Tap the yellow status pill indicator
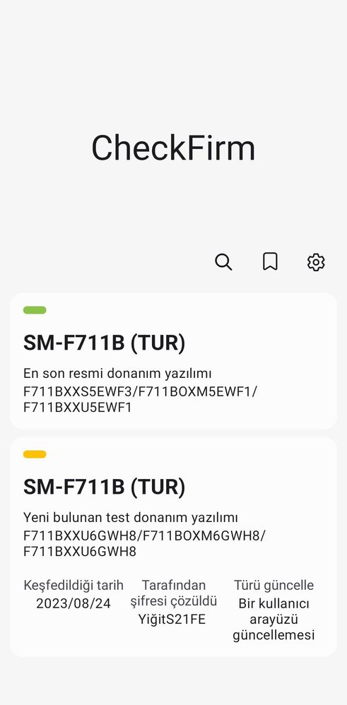 click(35, 454)
